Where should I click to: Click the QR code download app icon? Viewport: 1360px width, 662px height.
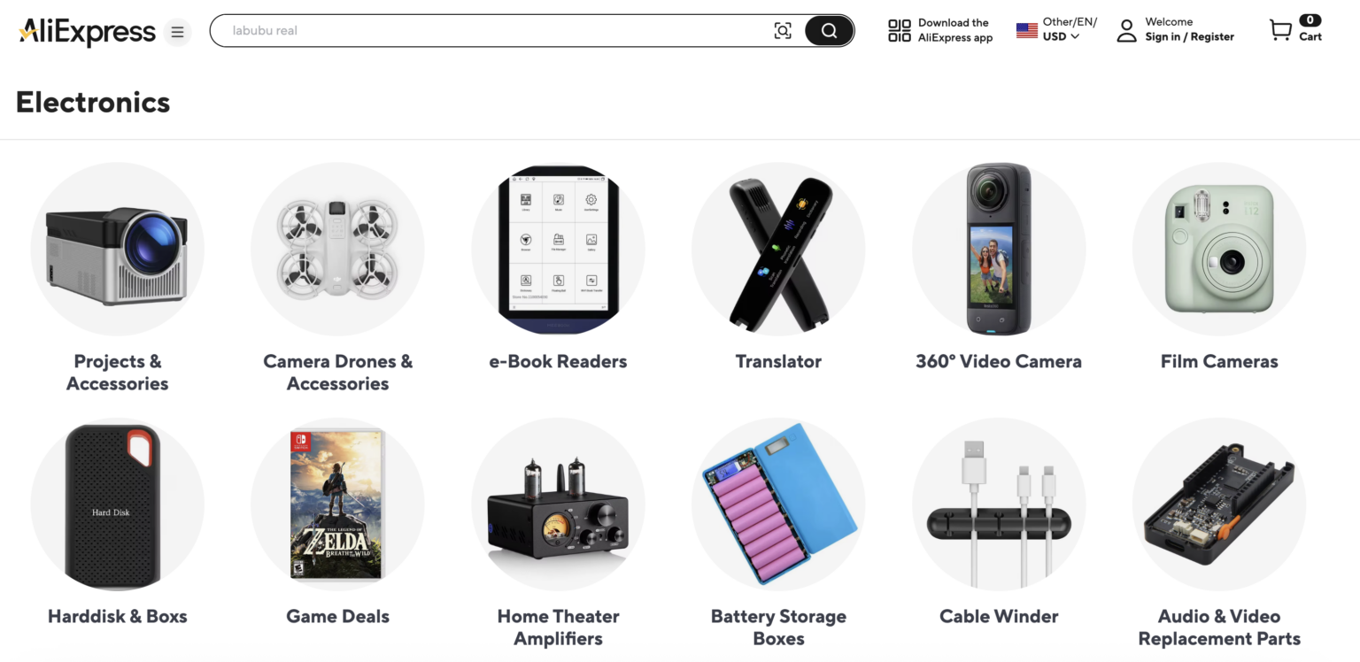[x=900, y=29]
